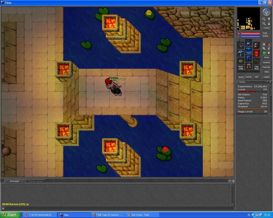Switch to the Default chat tab
273x218 pixels.
pos(14,181)
